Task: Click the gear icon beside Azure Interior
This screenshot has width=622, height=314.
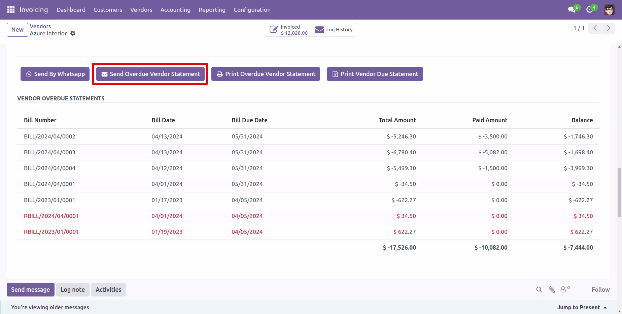Action: (x=73, y=33)
